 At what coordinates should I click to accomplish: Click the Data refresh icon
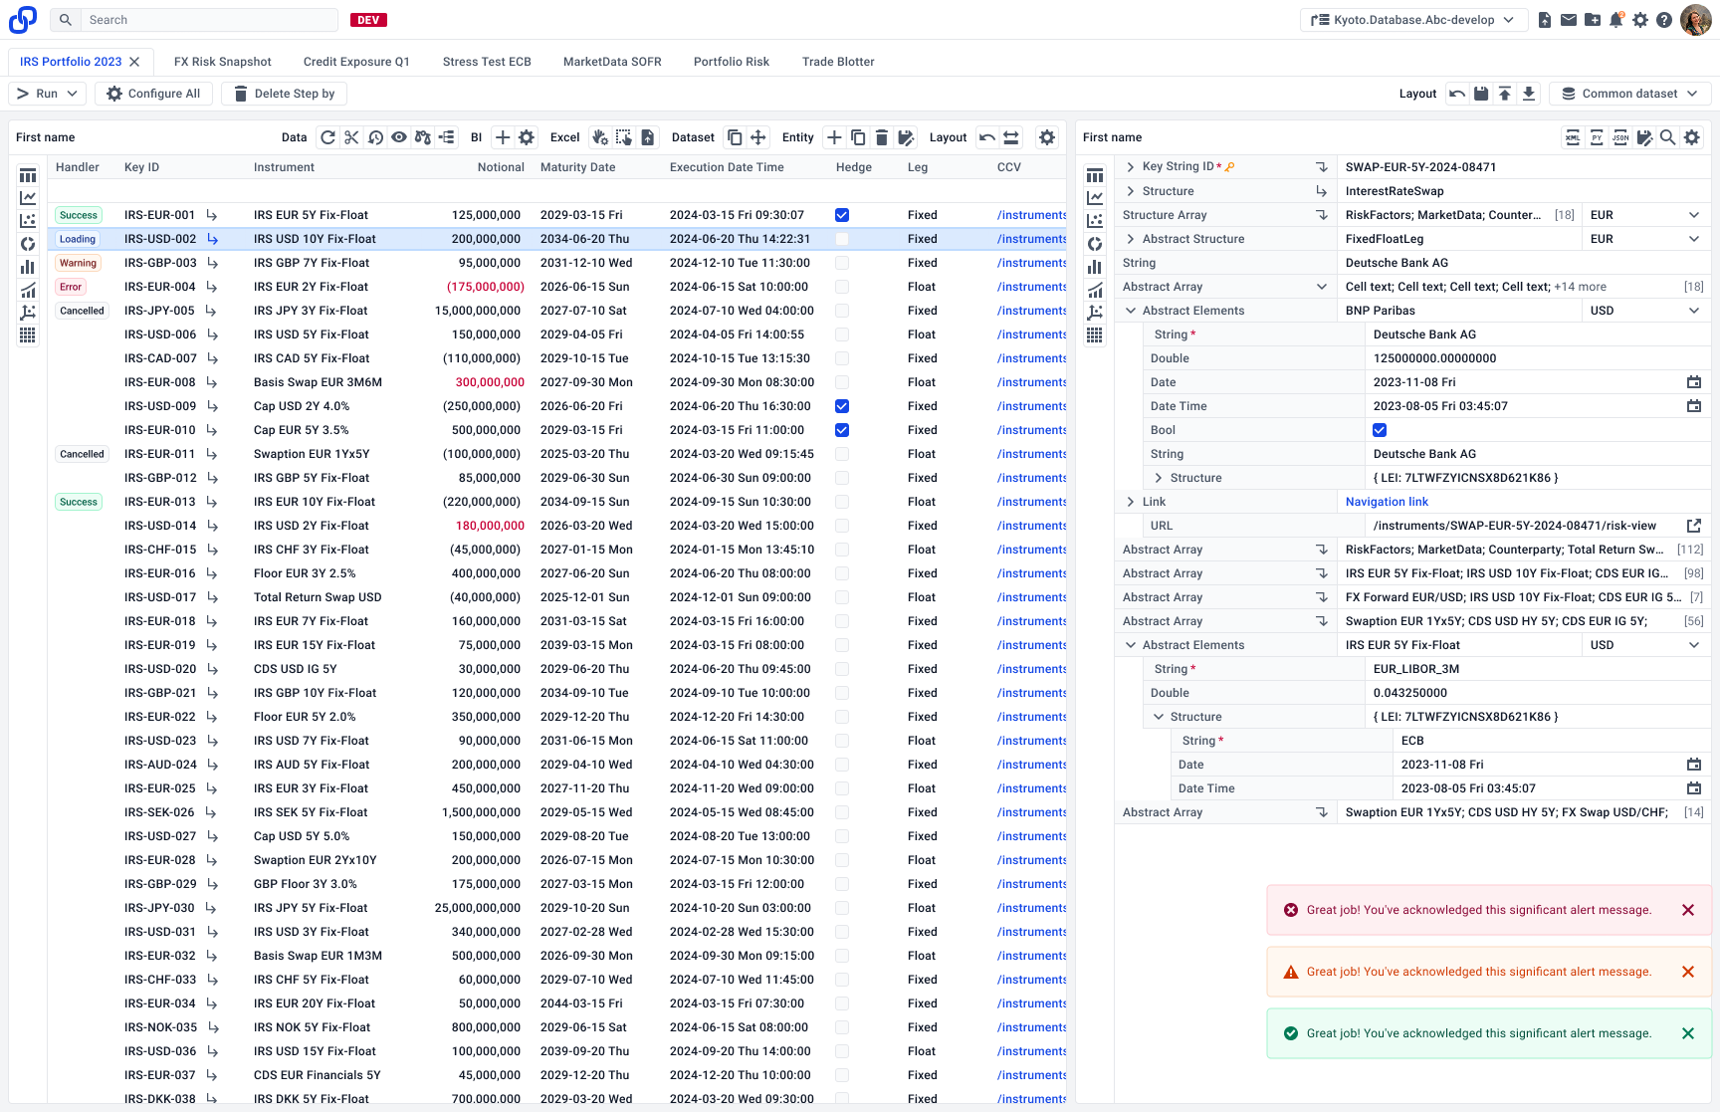[x=327, y=137]
